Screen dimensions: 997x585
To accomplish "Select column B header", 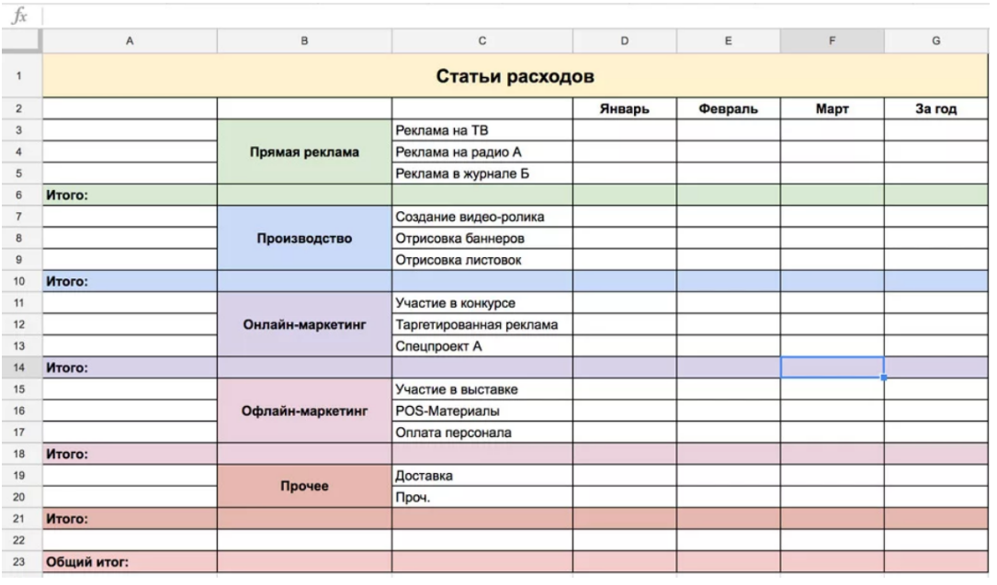I will click(304, 40).
